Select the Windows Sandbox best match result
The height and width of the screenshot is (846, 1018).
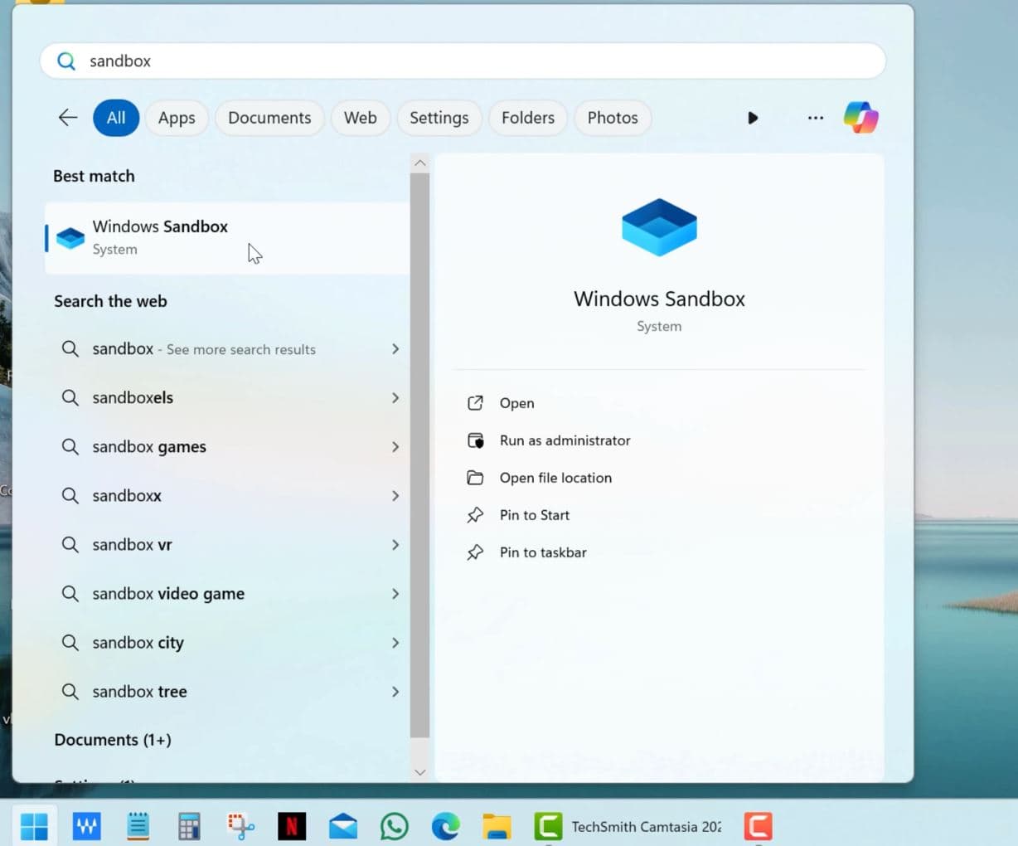(x=227, y=238)
